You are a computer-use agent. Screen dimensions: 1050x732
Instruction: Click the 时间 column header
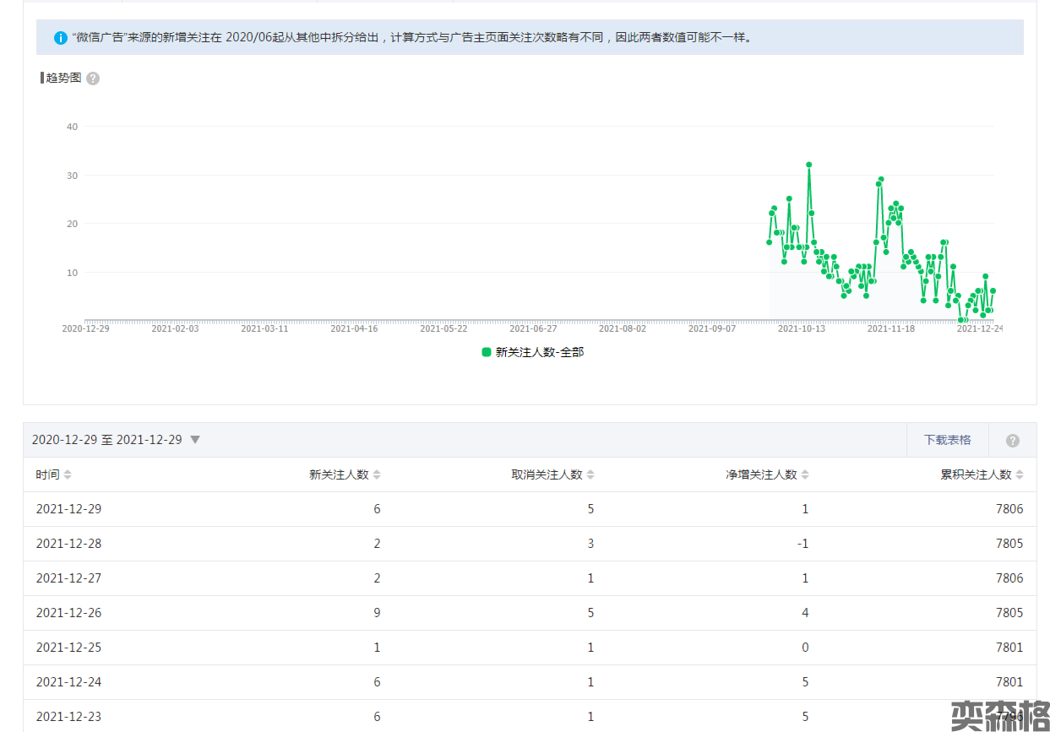pos(47,474)
